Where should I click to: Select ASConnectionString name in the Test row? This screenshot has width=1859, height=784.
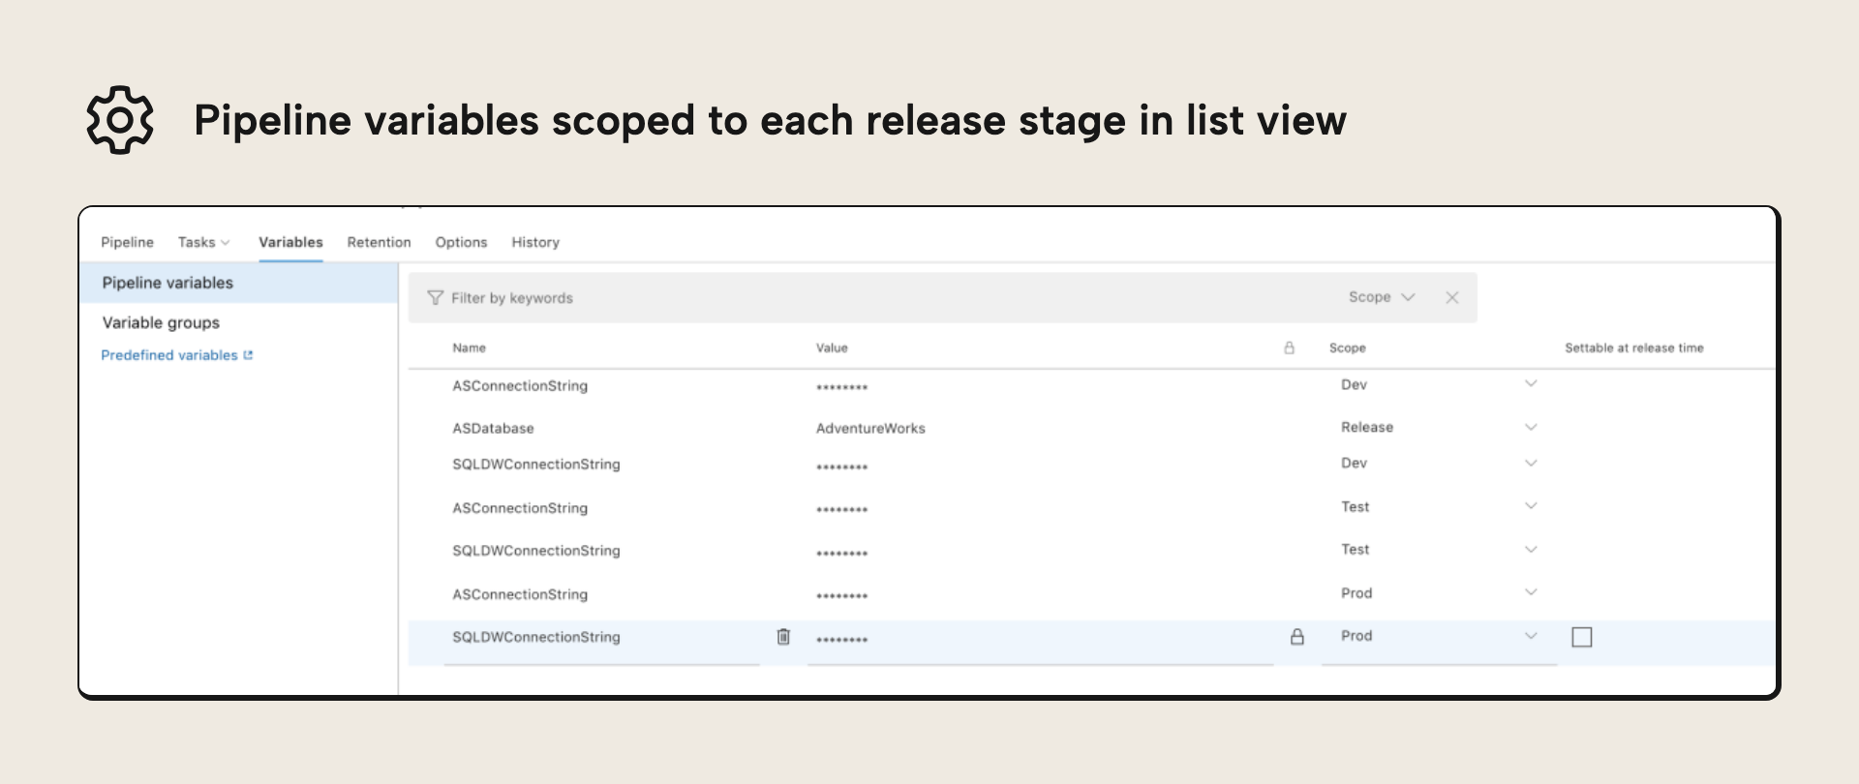coord(520,507)
